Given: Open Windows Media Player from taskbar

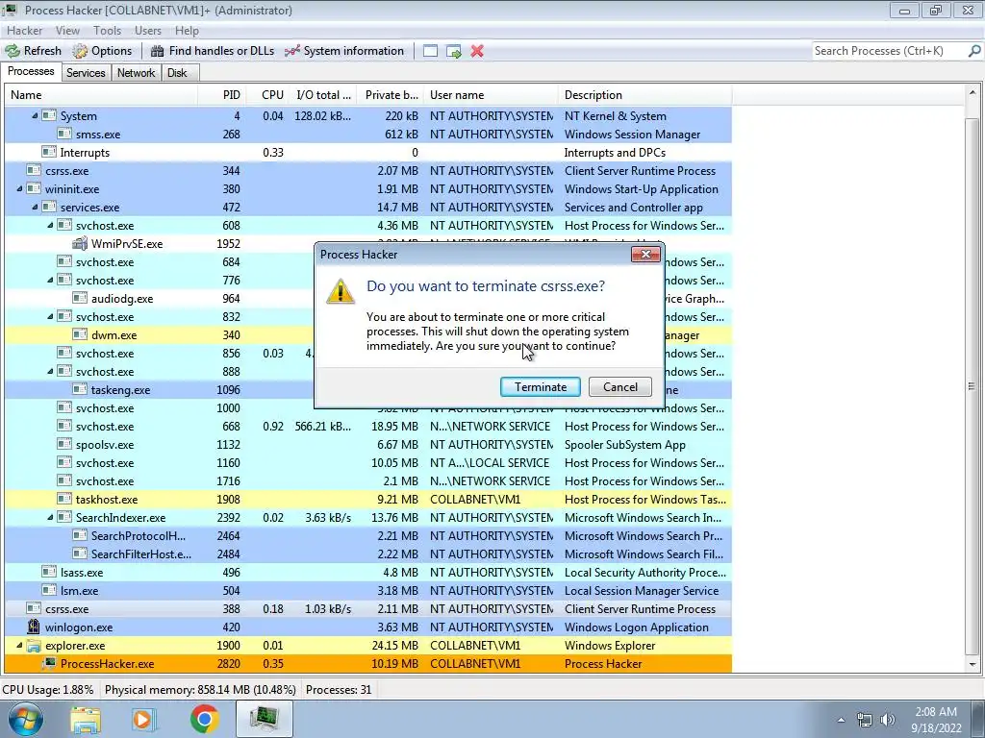Looking at the screenshot, I should tap(144, 719).
